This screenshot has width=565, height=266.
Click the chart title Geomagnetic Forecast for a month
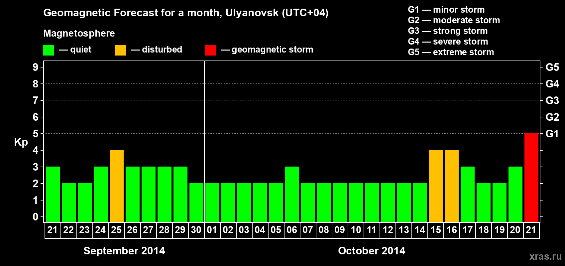click(x=186, y=13)
